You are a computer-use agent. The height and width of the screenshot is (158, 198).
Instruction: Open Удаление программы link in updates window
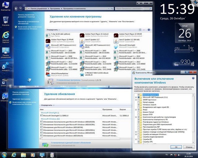point(21,99)
